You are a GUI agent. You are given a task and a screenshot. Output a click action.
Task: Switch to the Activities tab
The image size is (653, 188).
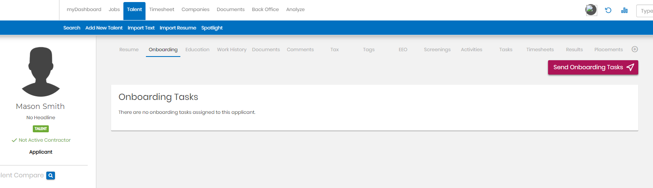[471, 50]
